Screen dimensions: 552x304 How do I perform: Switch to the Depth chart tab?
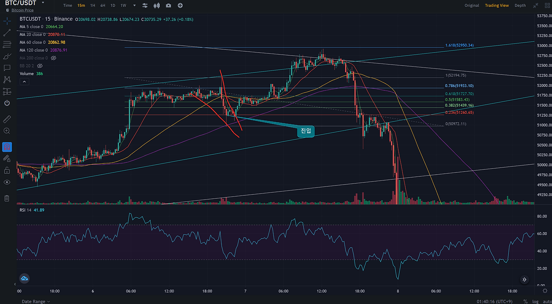point(520,6)
